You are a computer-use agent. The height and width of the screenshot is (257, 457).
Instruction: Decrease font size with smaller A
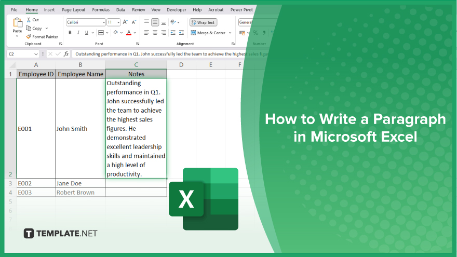(x=134, y=22)
